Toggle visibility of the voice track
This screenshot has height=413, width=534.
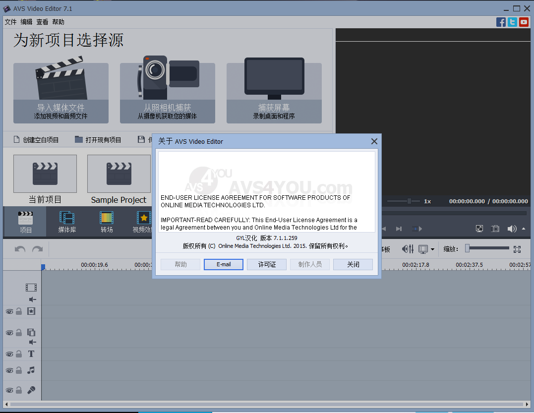(9, 390)
